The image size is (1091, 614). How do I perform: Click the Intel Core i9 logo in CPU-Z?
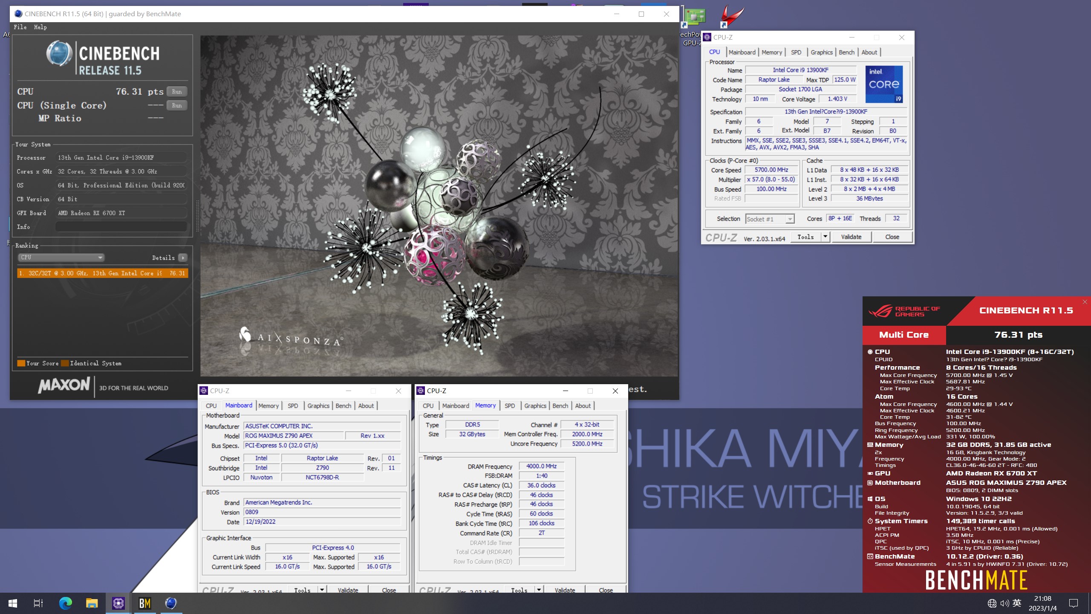[884, 84]
